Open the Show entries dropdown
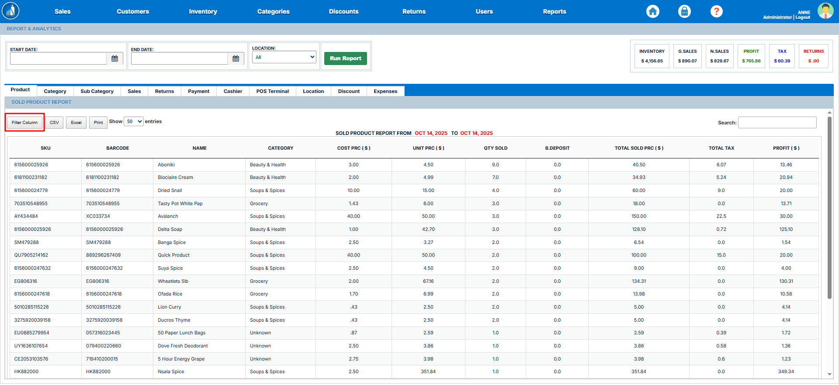Image resolution: width=839 pixels, height=385 pixels. point(134,122)
